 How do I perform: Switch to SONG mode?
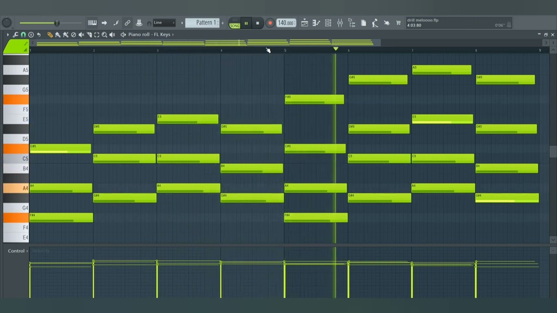coord(235,26)
